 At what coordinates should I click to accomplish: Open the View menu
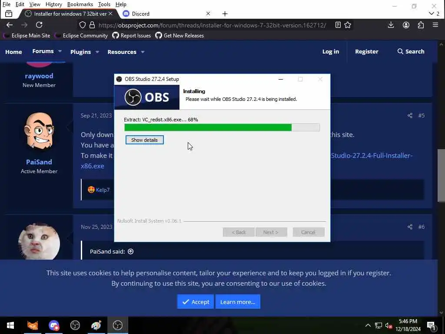click(35, 4)
